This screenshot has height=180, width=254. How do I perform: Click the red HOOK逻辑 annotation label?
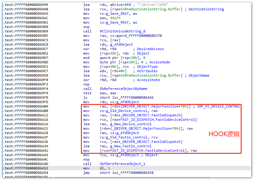224,134
